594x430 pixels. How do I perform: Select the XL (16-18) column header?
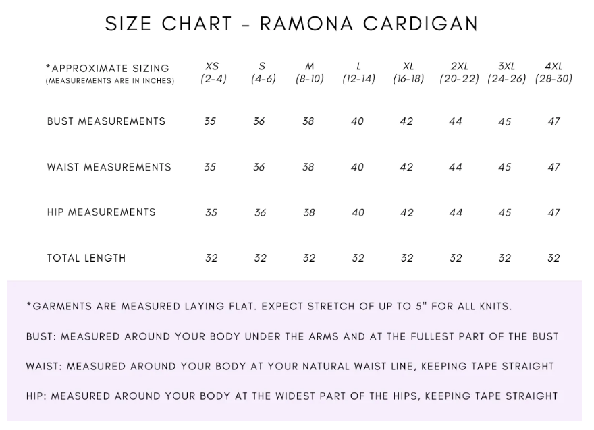[408, 72]
